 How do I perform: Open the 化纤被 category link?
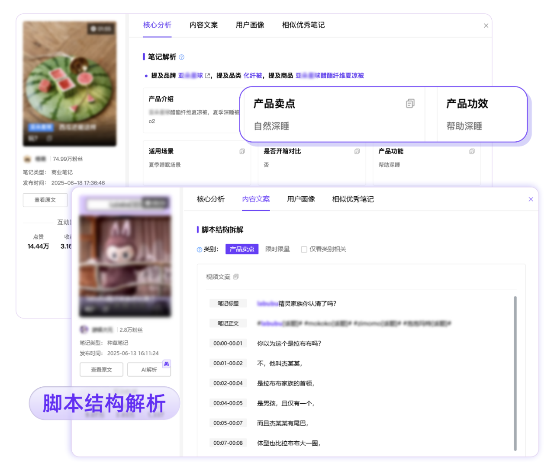pos(252,76)
